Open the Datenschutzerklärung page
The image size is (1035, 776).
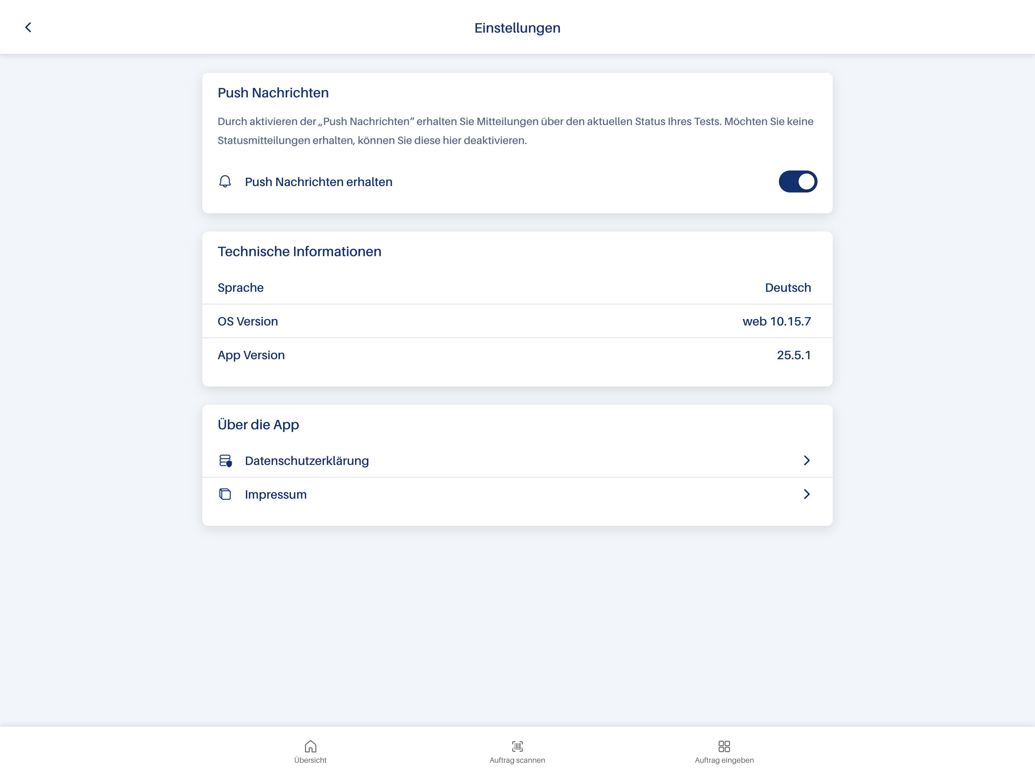pyautogui.click(x=306, y=460)
